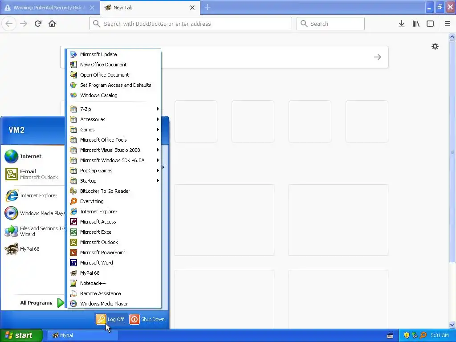
Task: Launch Microsoft PowerPoint
Action: 114,252
